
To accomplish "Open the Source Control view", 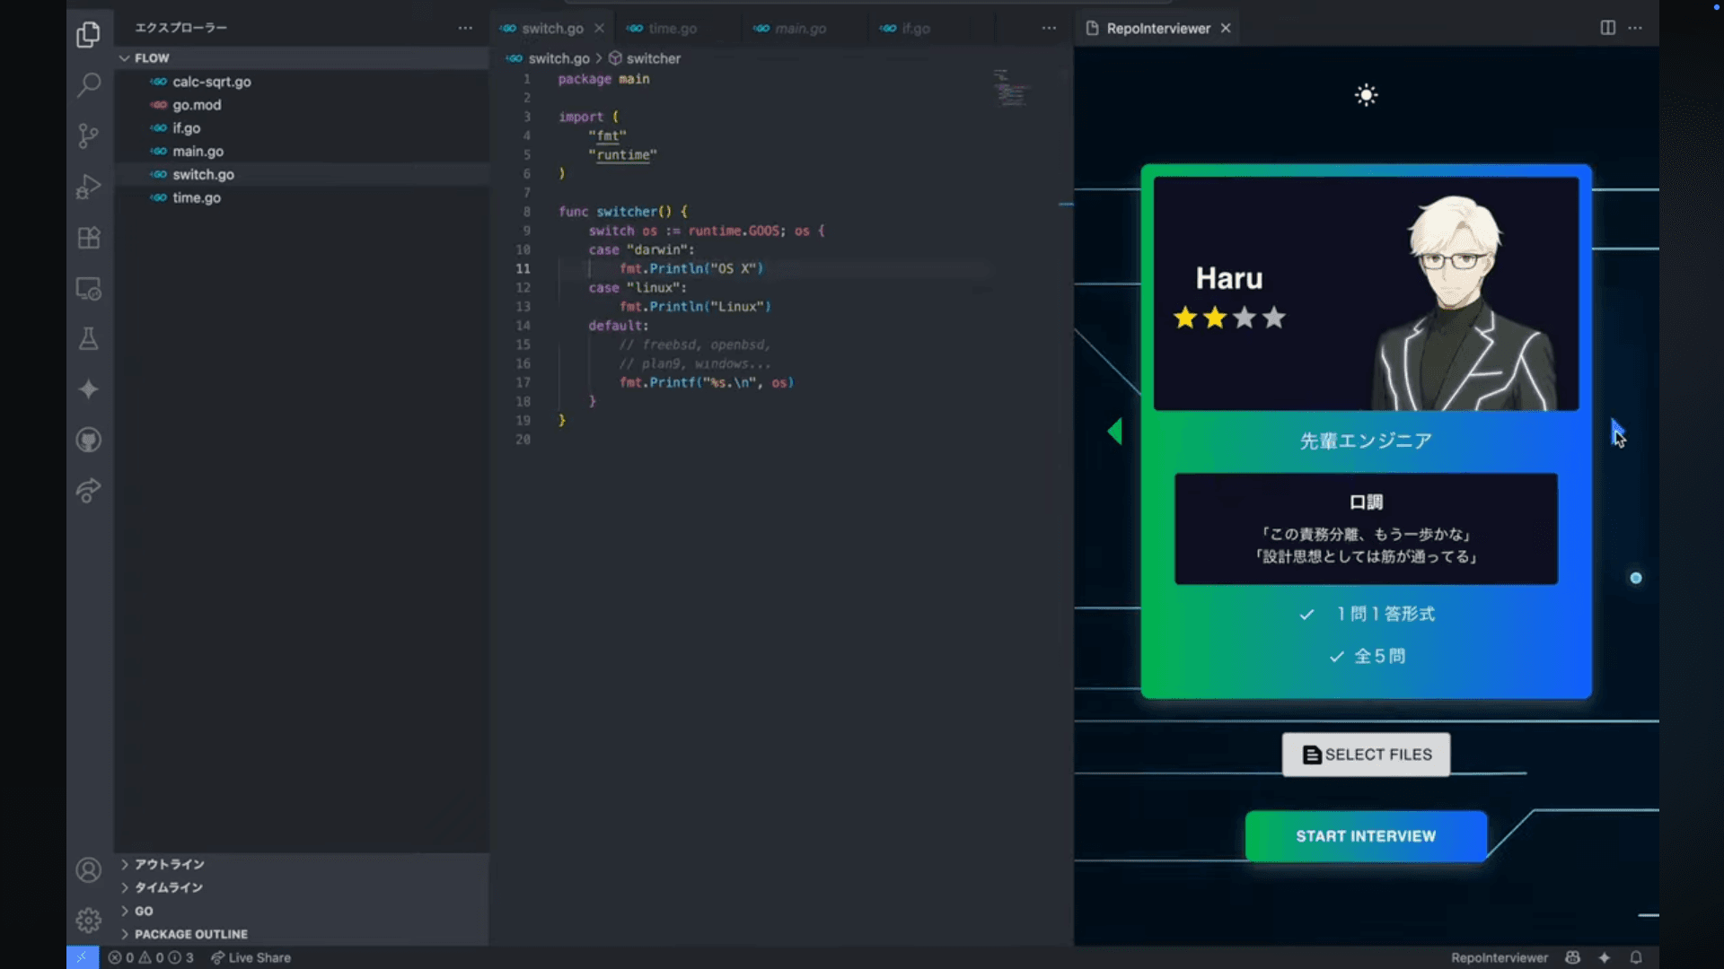I will coord(88,135).
